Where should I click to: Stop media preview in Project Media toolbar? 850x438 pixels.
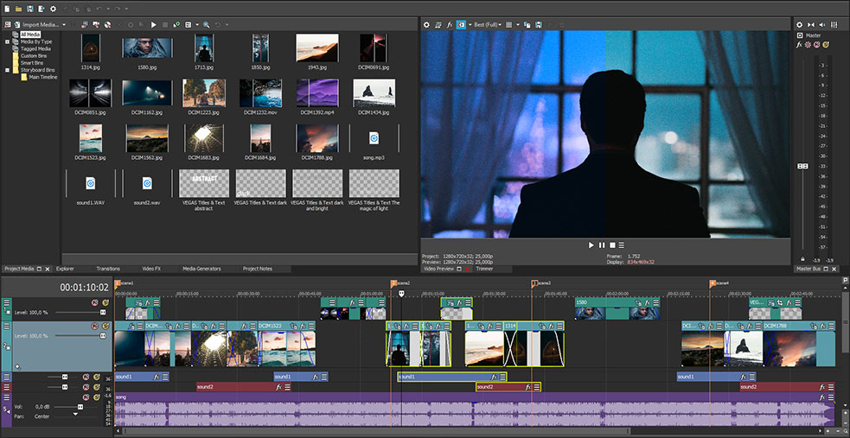pos(165,25)
